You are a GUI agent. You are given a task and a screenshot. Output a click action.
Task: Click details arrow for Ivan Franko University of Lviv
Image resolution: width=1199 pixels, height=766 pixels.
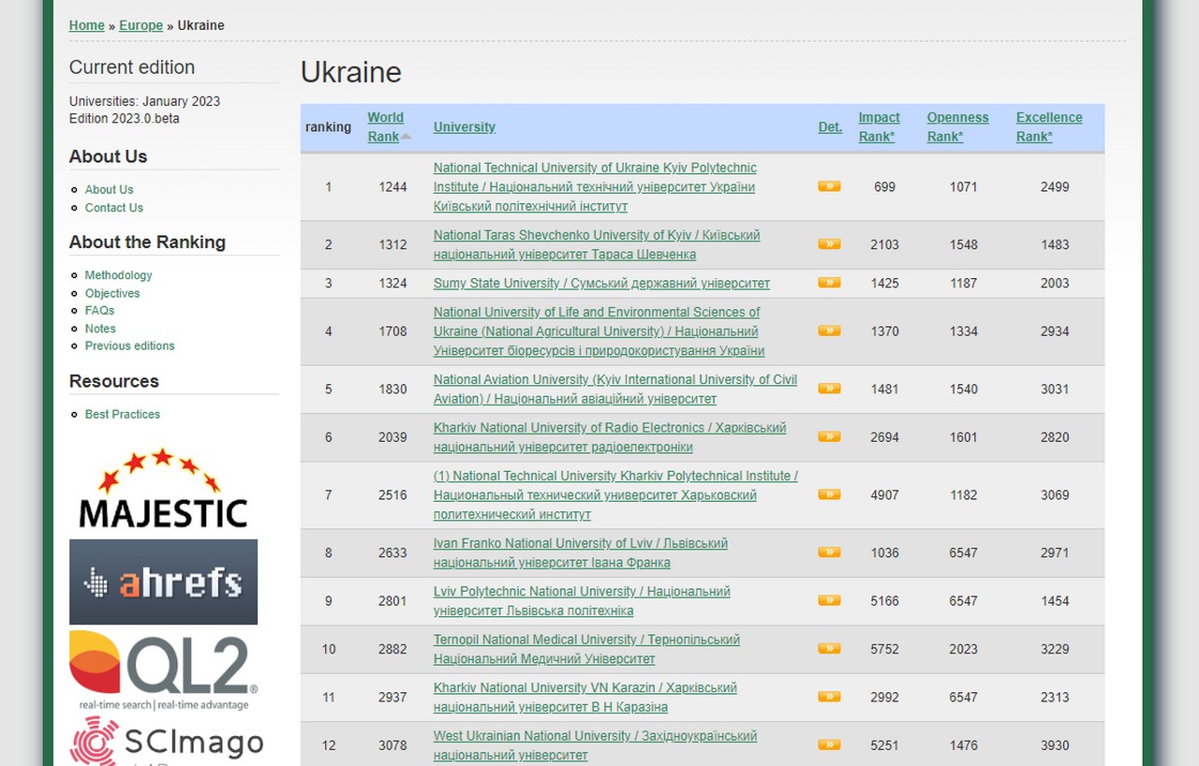coord(829,552)
